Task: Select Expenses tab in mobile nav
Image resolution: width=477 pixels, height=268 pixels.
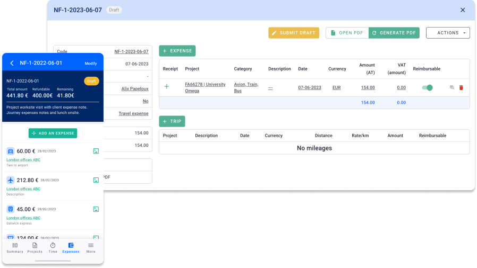Action: tap(71, 248)
